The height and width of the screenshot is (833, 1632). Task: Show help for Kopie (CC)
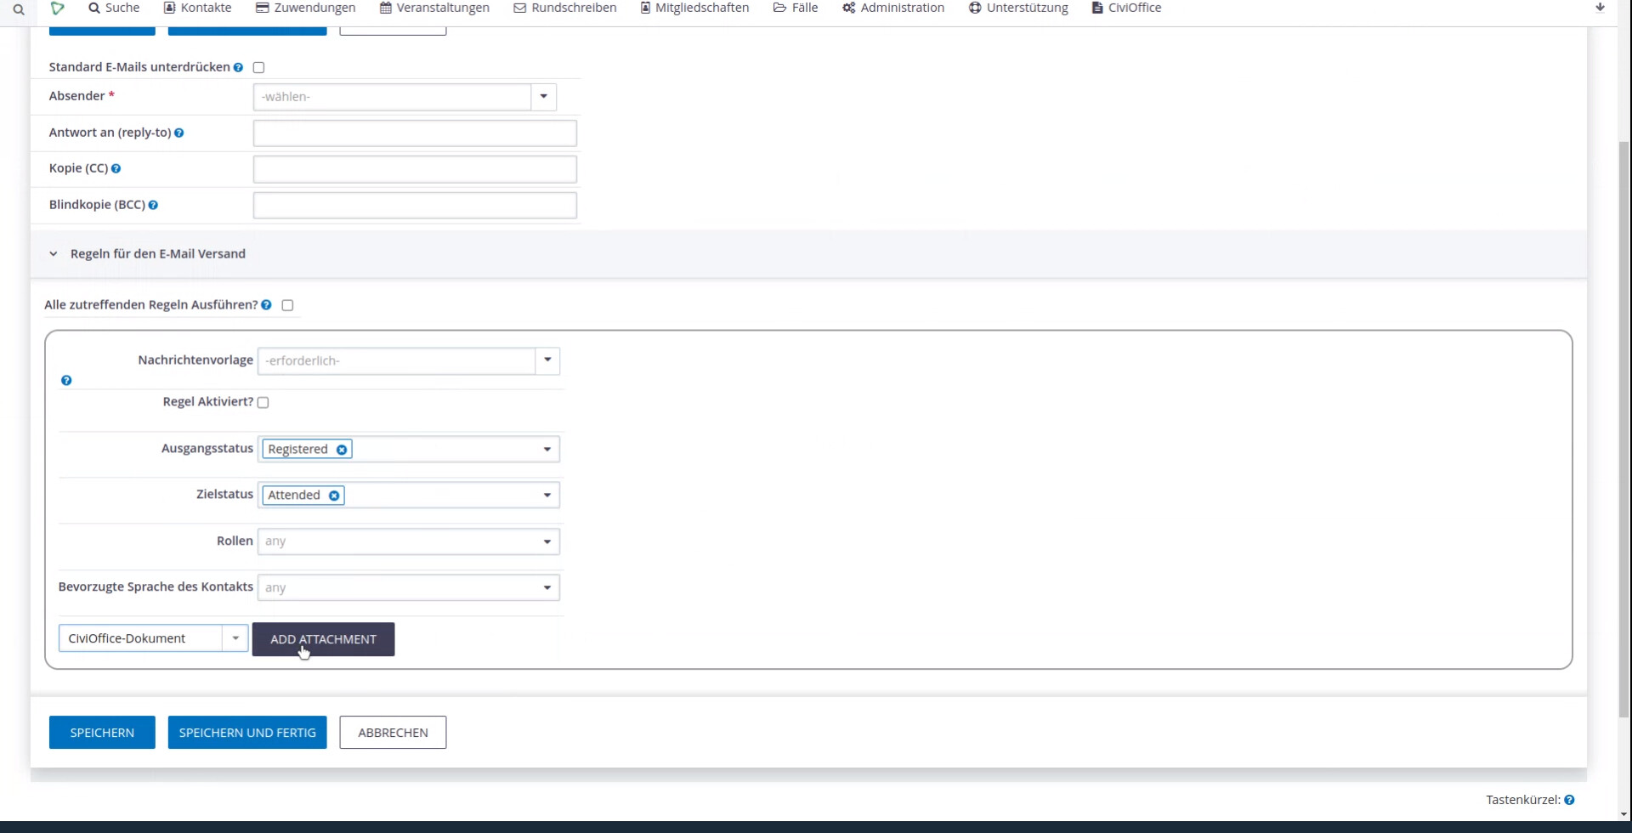pyautogui.click(x=116, y=169)
